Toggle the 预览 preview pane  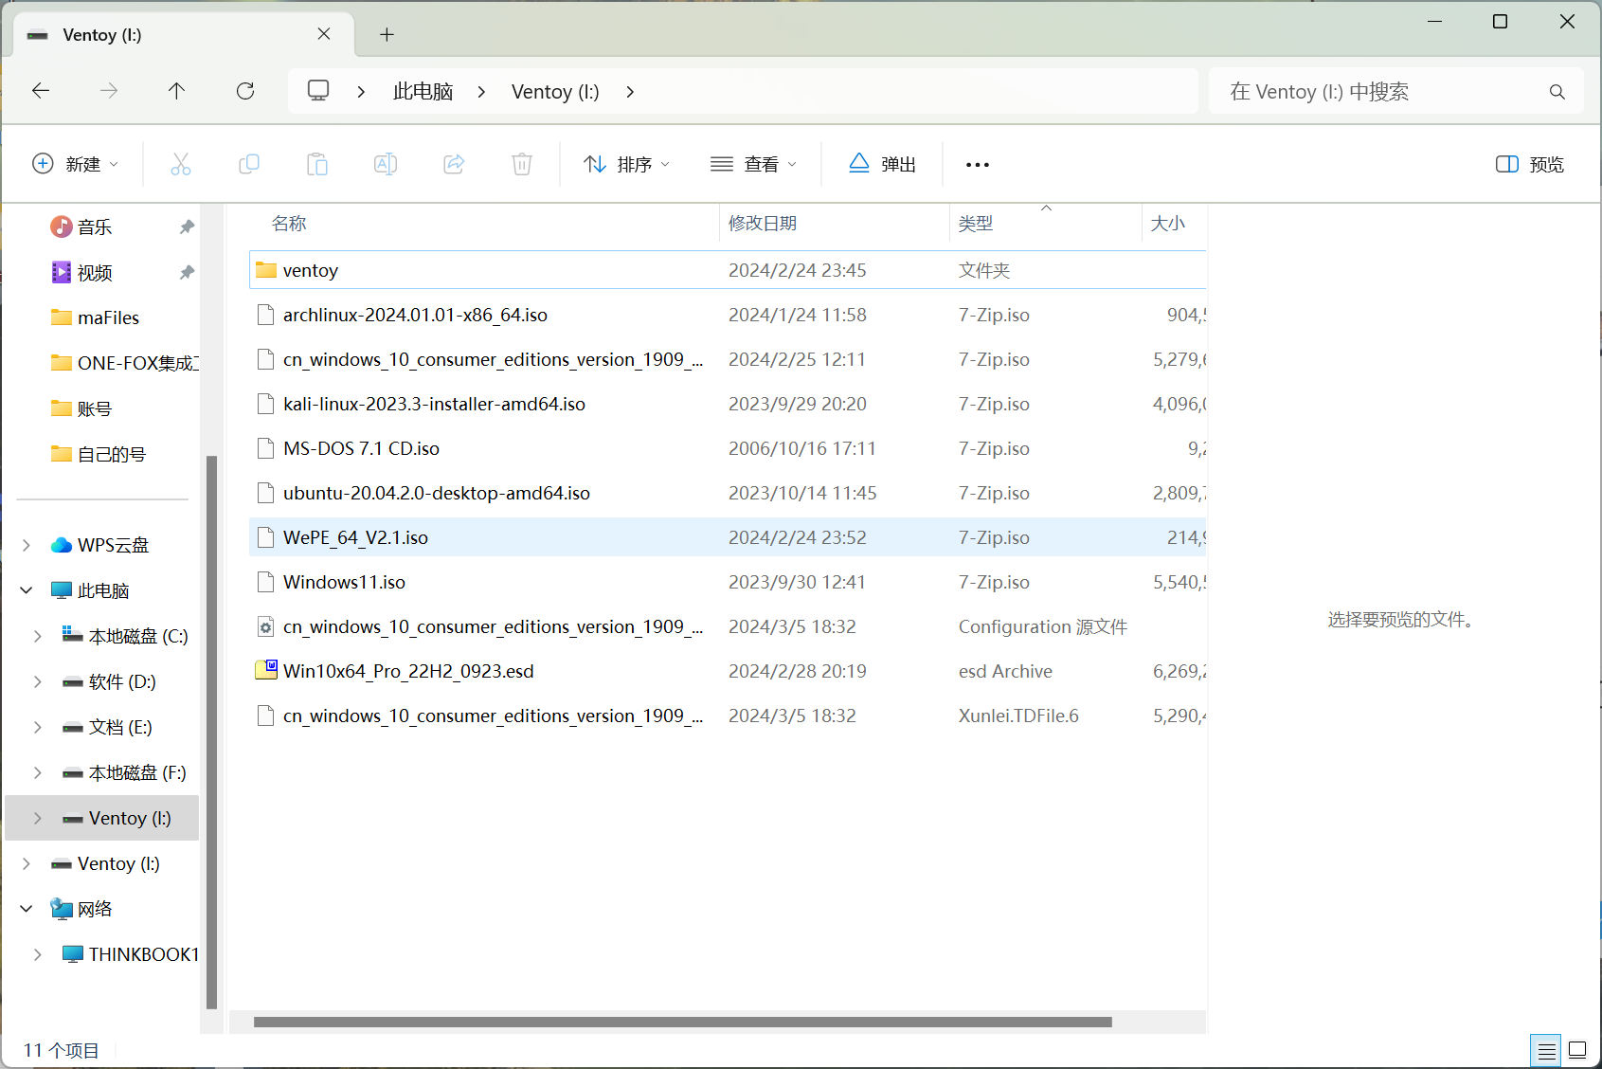[x=1530, y=164]
